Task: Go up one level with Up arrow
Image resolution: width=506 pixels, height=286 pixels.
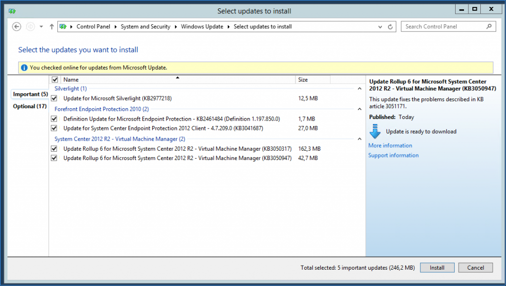Action: pos(51,27)
